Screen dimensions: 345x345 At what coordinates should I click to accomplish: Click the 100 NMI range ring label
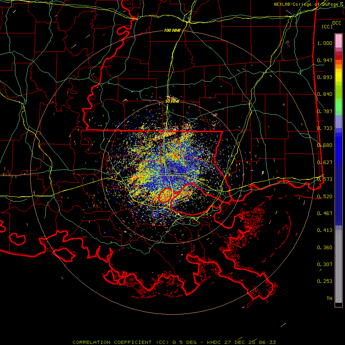tap(172, 30)
